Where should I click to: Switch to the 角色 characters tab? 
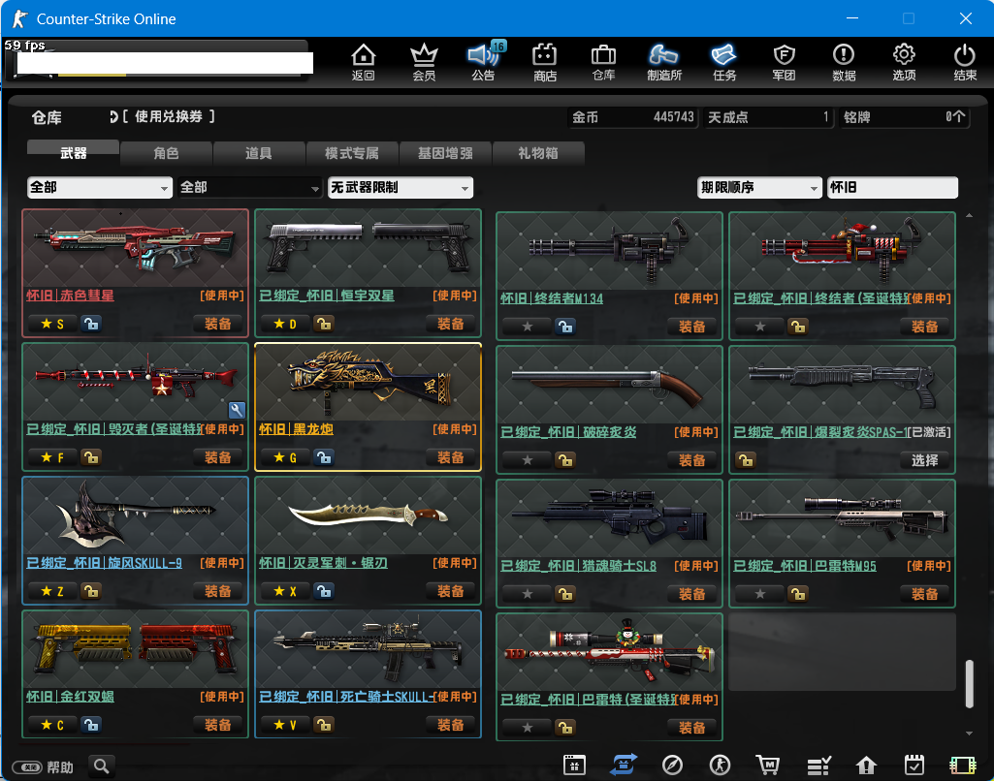(x=166, y=153)
